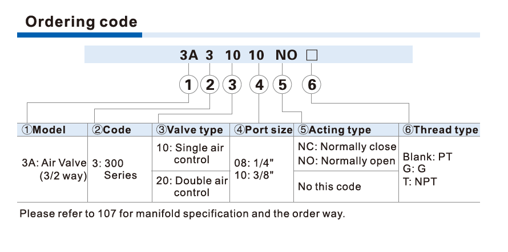This screenshot has height=252, width=508.
Task: Select the "10: Single air control" option
Action: 191,153
